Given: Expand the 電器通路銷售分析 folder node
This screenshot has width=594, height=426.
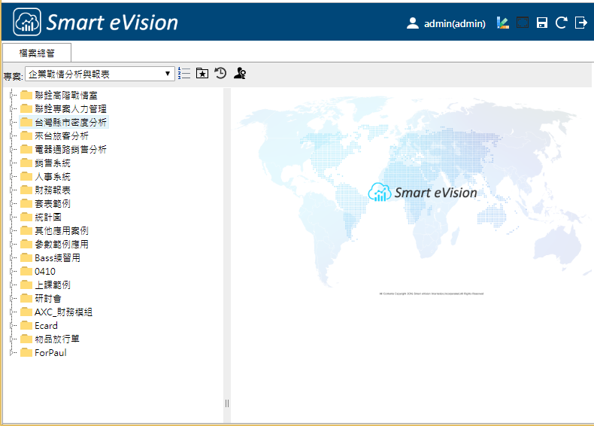Looking at the screenshot, I should [11, 150].
